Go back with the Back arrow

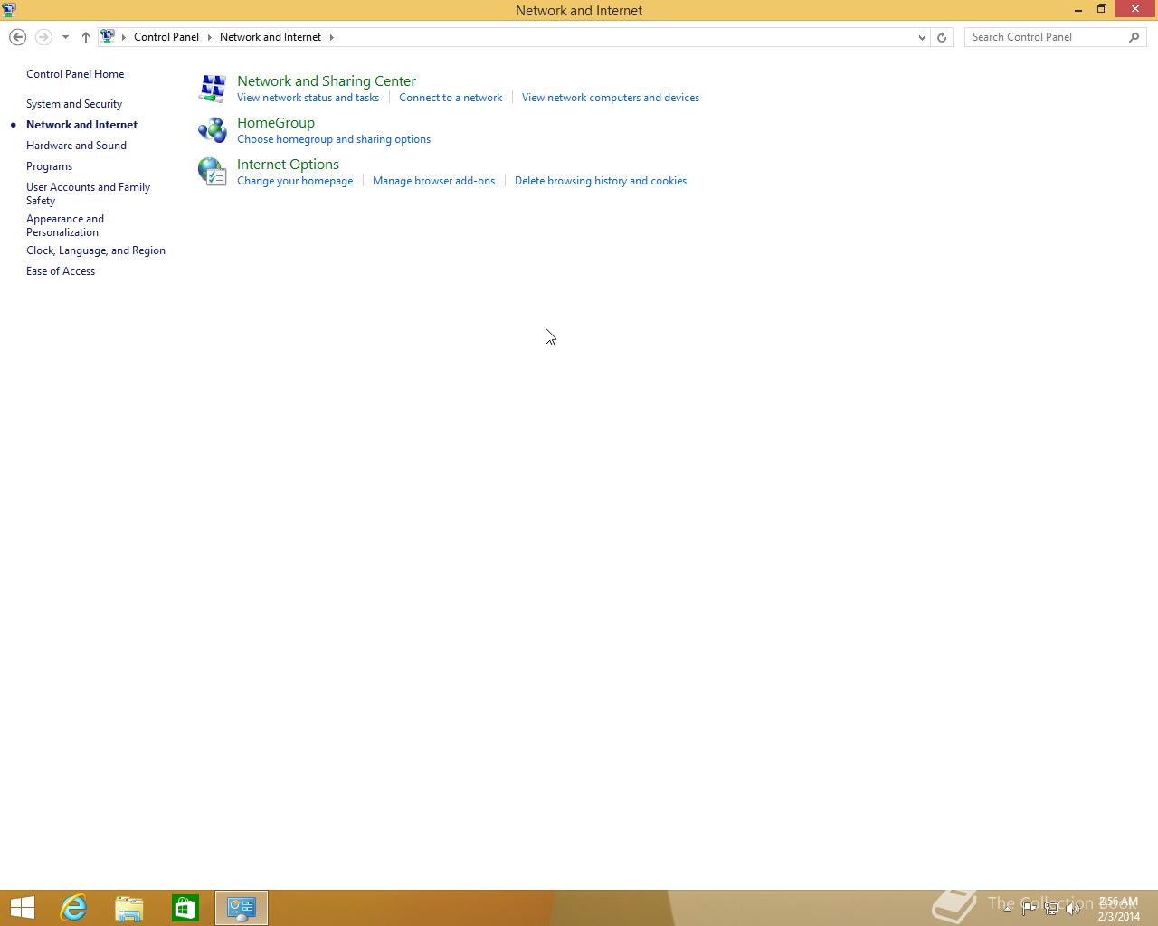coord(17,37)
